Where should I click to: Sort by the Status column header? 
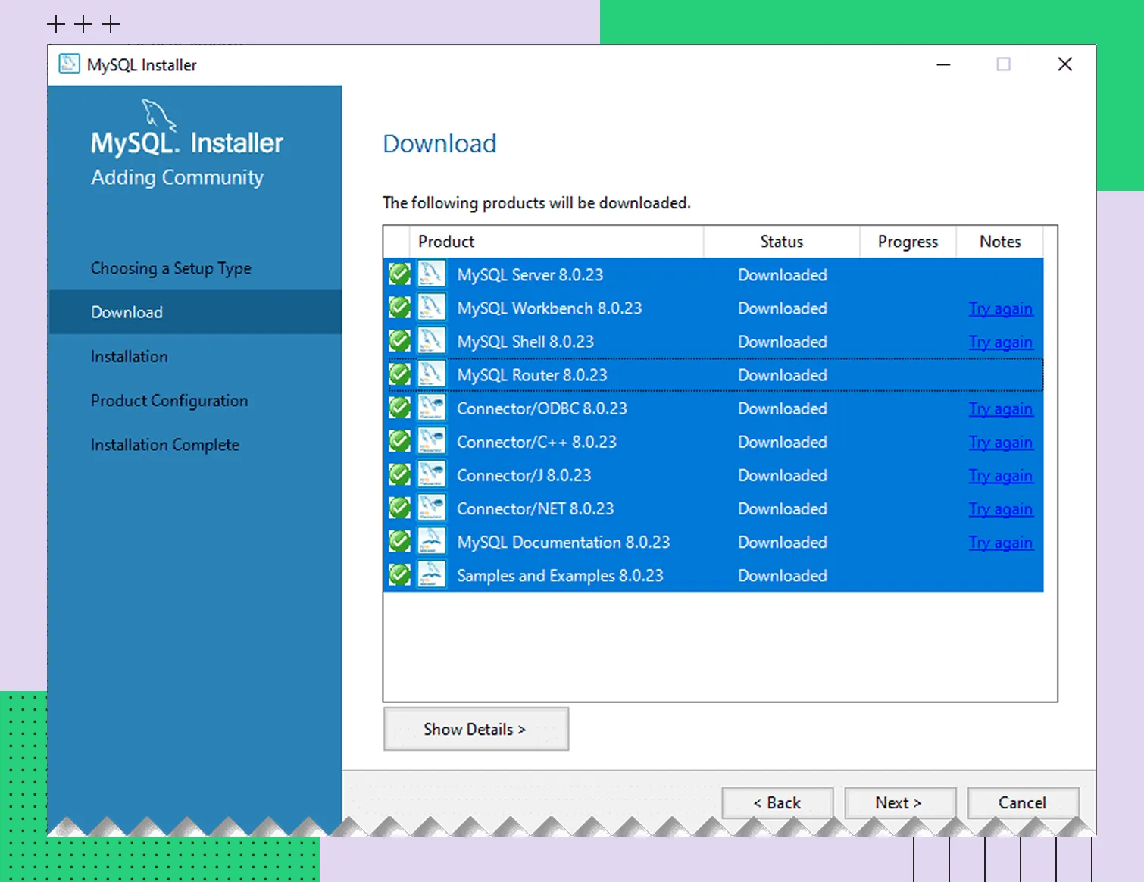click(x=781, y=242)
